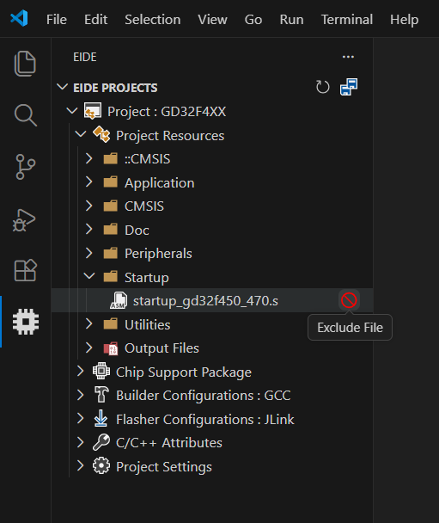Open the Edit menu

[x=95, y=19]
